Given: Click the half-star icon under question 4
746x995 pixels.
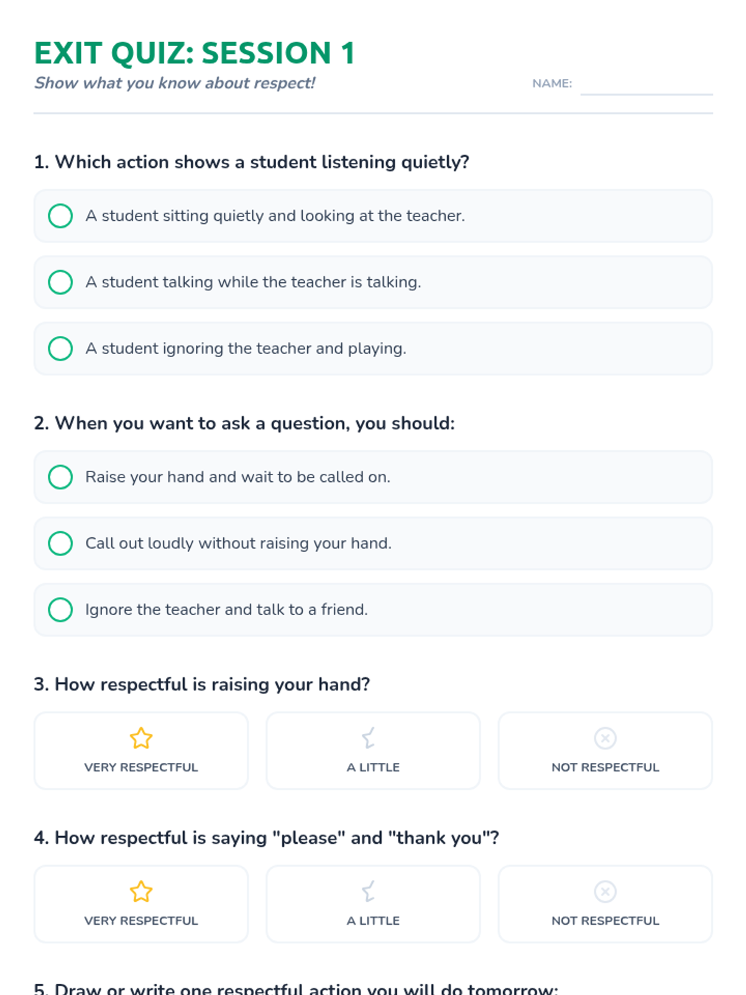Looking at the screenshot, I should click(369, 891).
